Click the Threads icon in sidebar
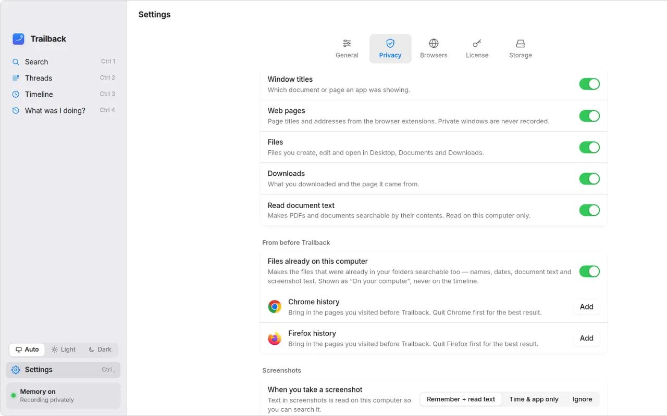667x416 pixels. tap(16, 78)
